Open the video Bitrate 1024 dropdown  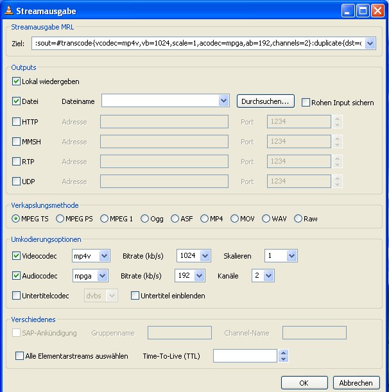(x=205, y=256)
